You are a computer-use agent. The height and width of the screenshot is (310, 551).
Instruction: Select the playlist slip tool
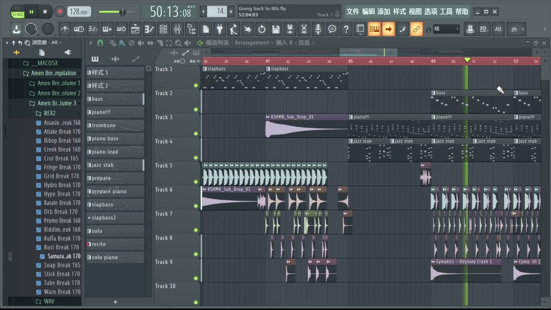pos(150,43)
